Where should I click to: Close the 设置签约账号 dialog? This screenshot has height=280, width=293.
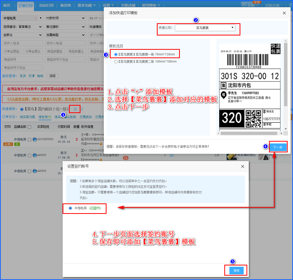242,166
